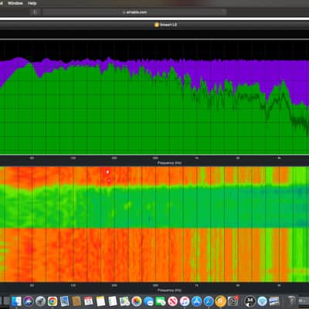
Task: Launch Siri from the dock
Action: tap(29, 301)
